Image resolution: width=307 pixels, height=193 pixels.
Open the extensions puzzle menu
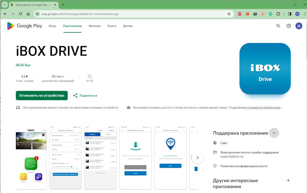278,14
